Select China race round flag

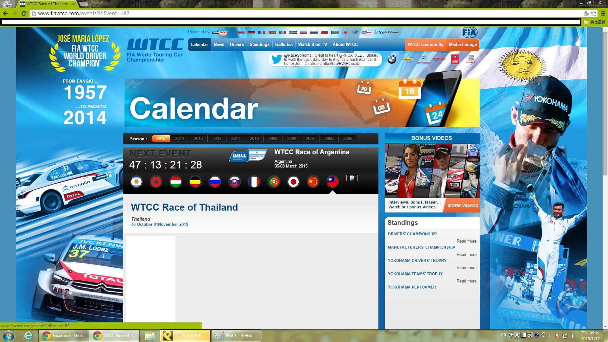[313, 182]
